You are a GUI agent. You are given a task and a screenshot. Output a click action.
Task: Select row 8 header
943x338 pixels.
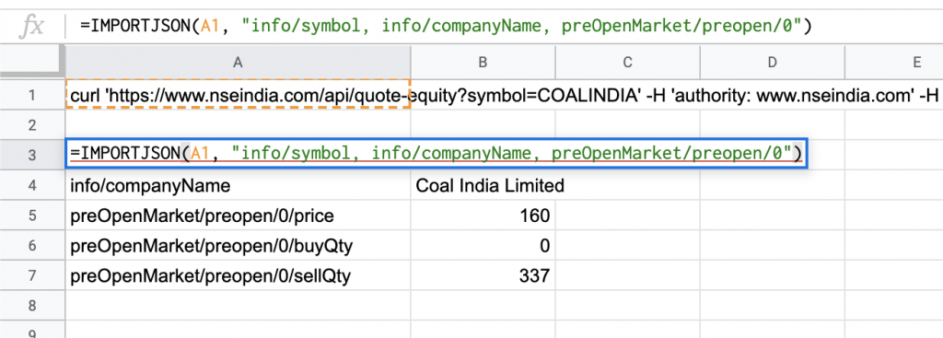tap(32, 306)
